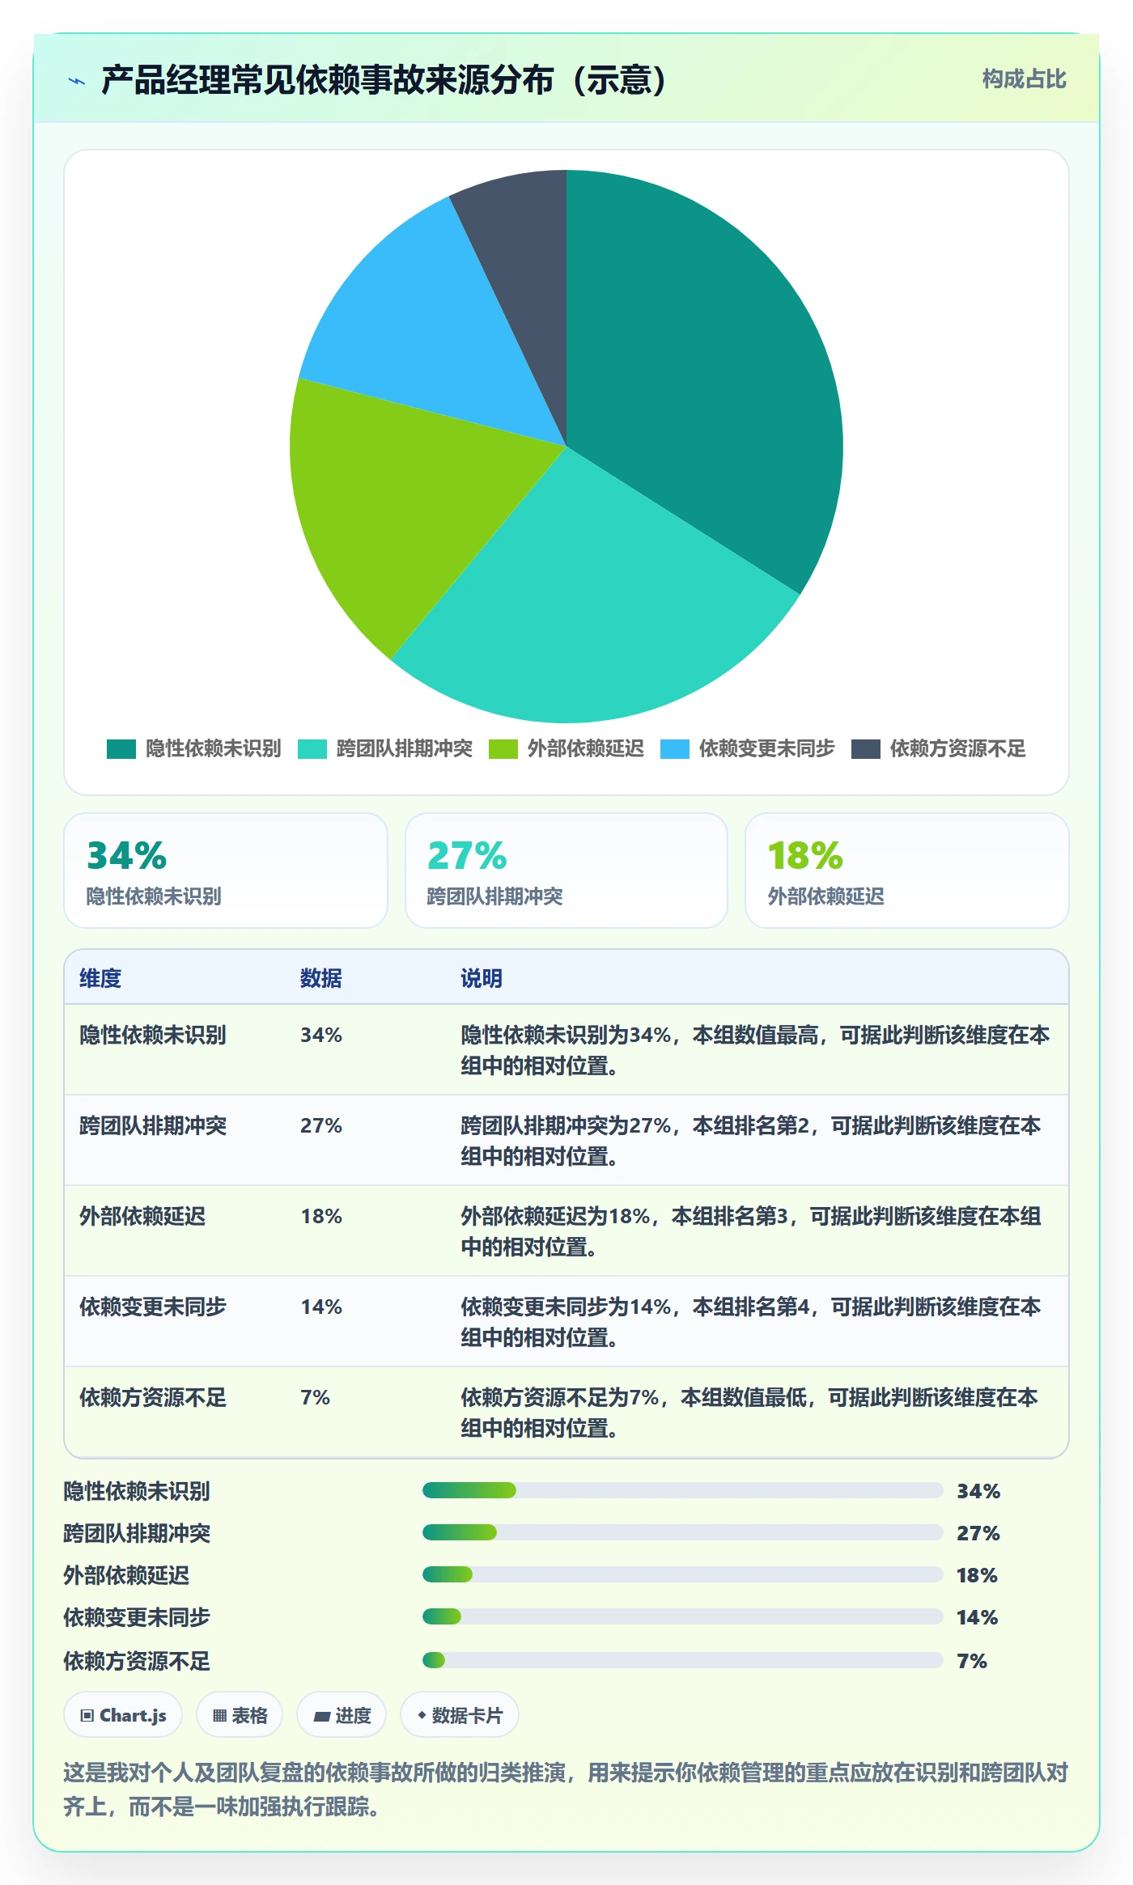Viewport: 1133px width, 1885px height.
Task: Click the 依赖变更未同步 progress bar
Action: coord(682,1616)
